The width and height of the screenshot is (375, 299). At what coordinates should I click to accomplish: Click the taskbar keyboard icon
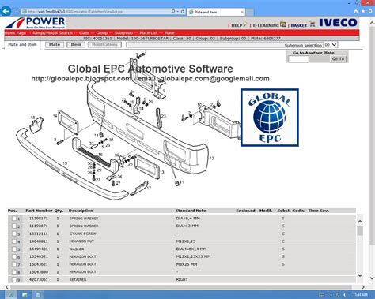coord(322,295)
